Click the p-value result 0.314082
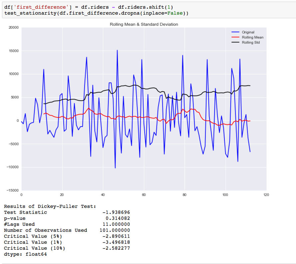Viewport: 296px width, 264px height. click(118, 219)
